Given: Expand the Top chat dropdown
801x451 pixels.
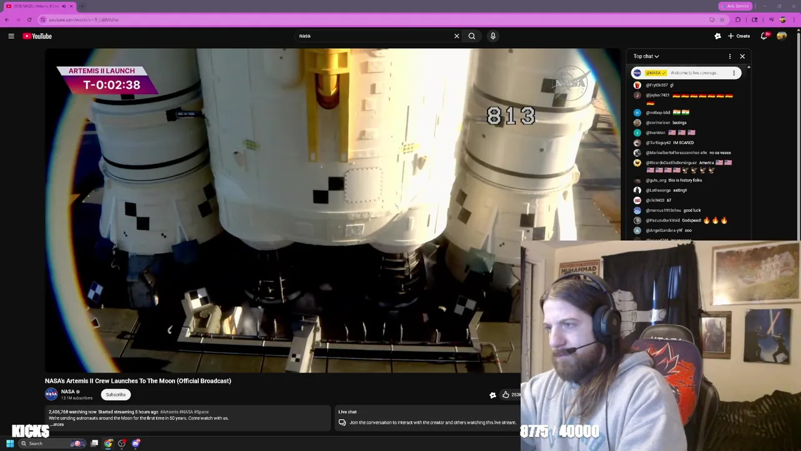Looking at the screenshot, I should coord(646,56).
